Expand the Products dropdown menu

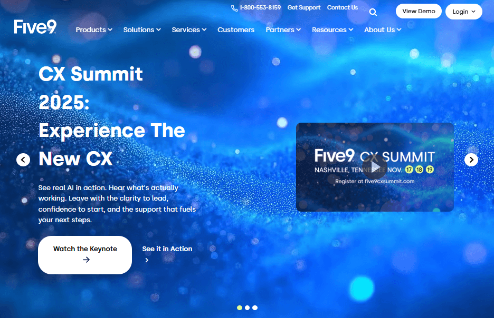point(94,30)
